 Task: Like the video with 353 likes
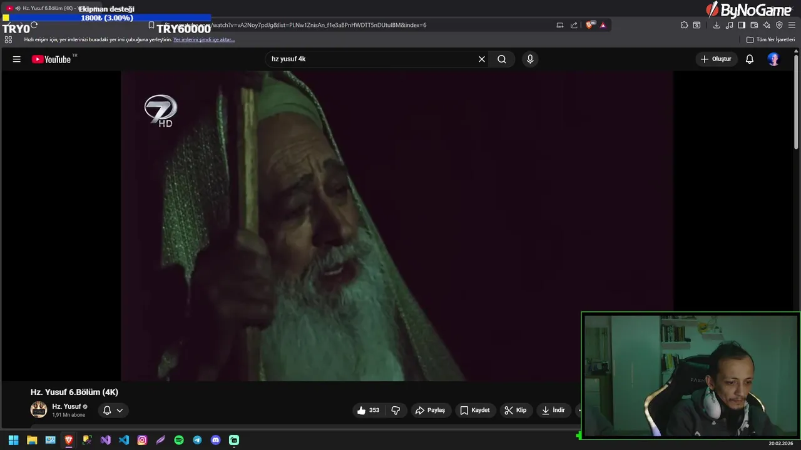pos(369,410)
